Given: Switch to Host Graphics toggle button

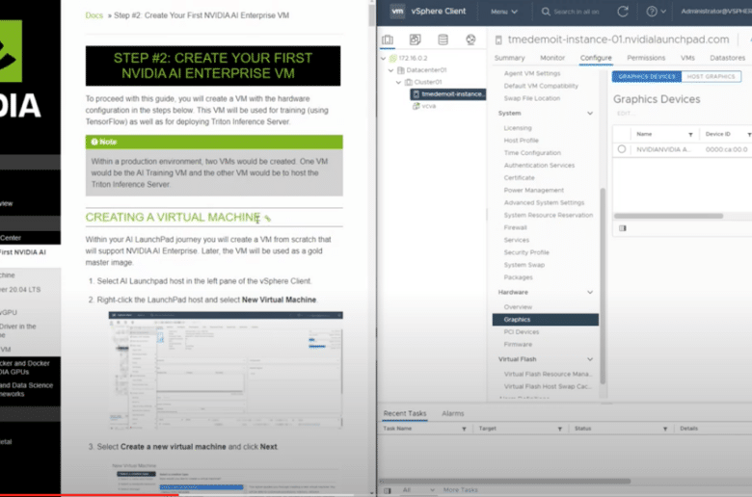Looking at the screenshot, I should pos(711,76).
